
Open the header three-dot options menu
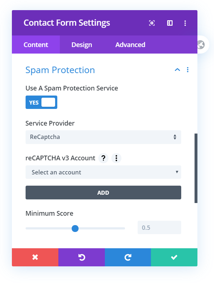coord(185,23)
